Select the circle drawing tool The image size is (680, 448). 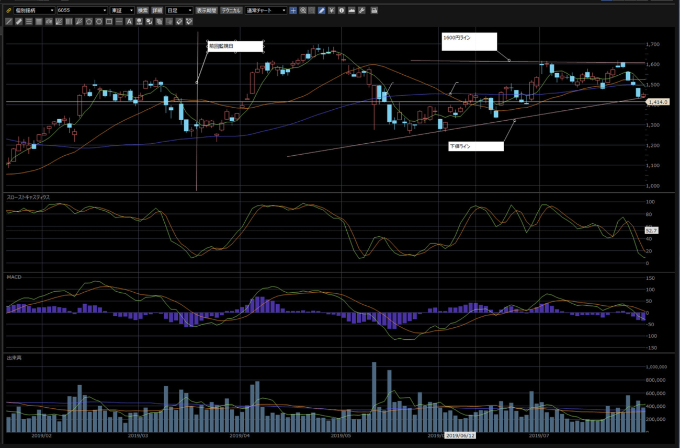(x=99, y=21)
